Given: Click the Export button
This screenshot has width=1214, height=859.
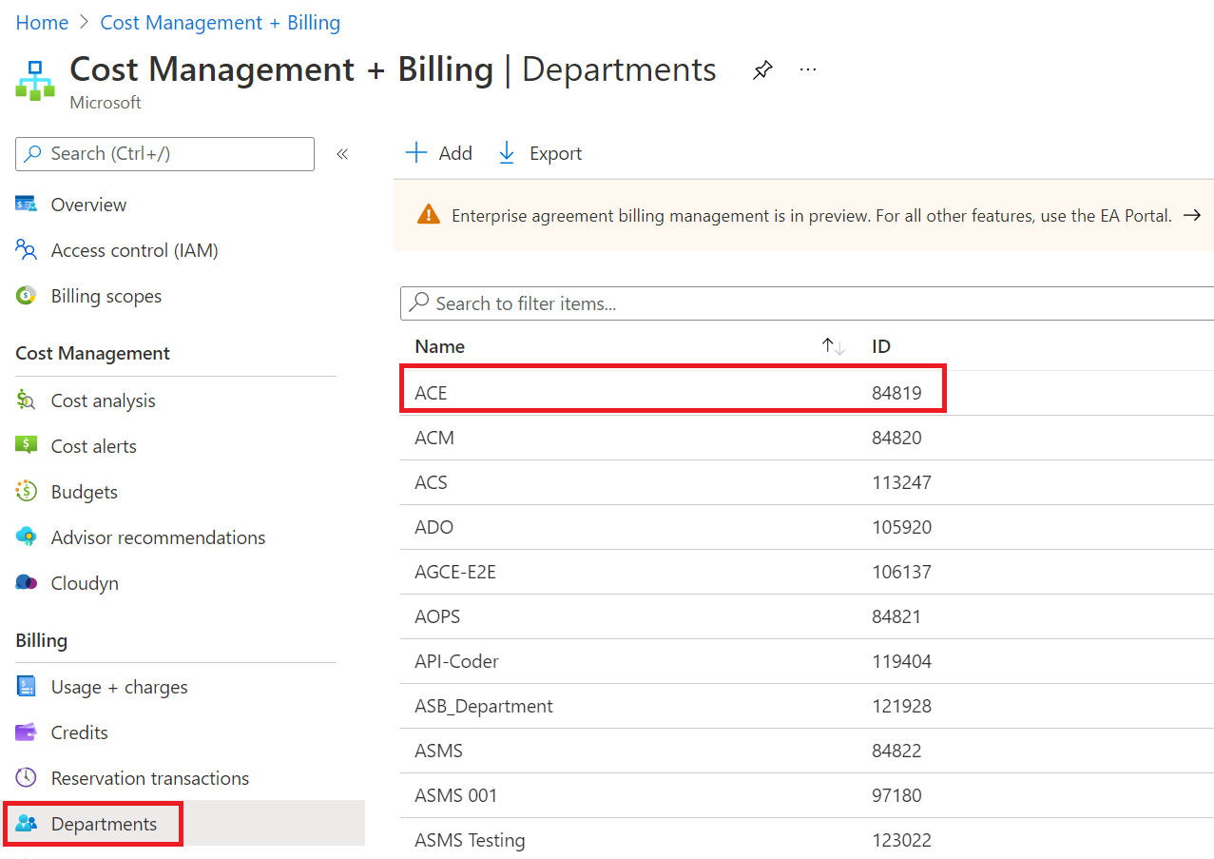Looking at the screenshot, I should click(x=540, y=153).
